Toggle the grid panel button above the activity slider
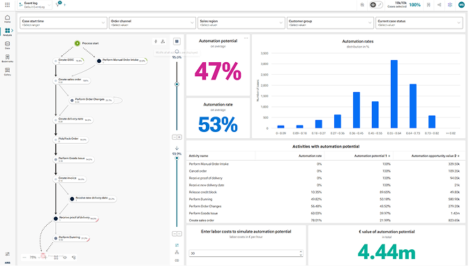The height and width of the screenshot is (266, 471). coord(177,41)
